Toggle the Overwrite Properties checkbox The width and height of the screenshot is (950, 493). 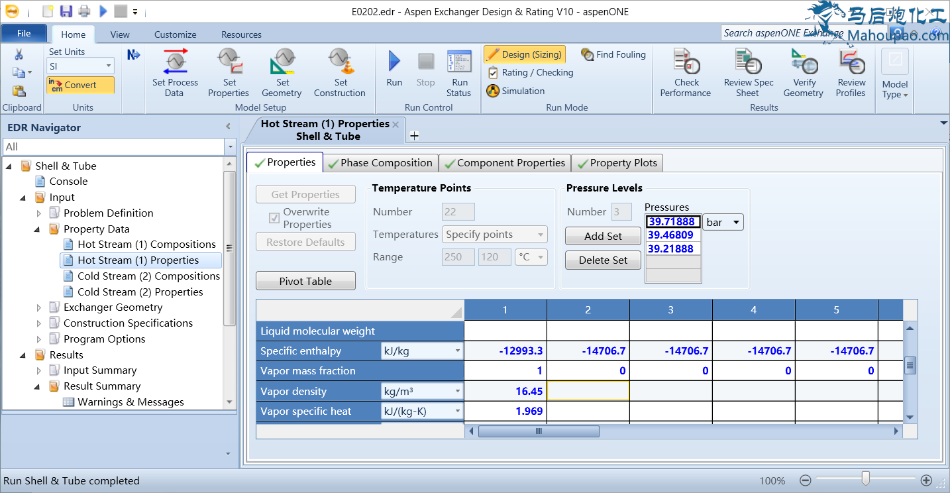(x=274, y=218)
